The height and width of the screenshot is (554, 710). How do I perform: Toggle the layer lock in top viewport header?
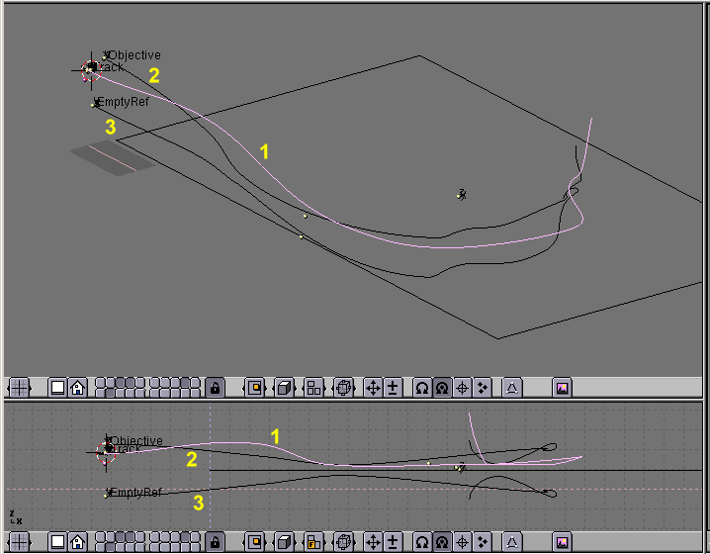point(213,388)
